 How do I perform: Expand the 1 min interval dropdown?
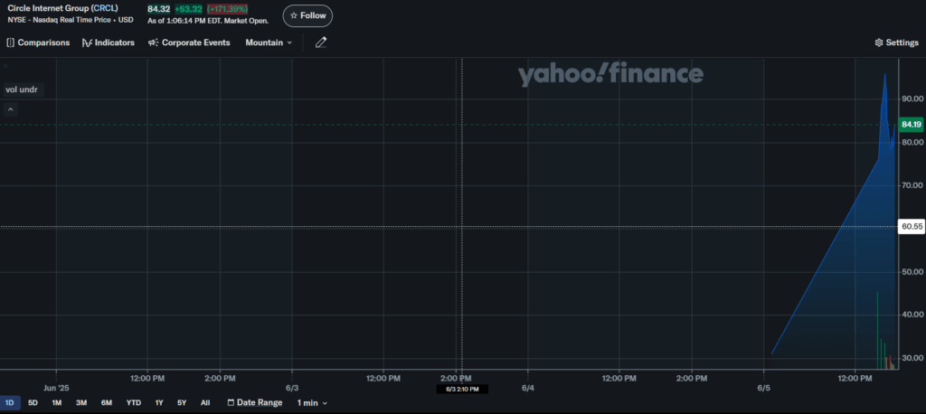coord(312,403)
